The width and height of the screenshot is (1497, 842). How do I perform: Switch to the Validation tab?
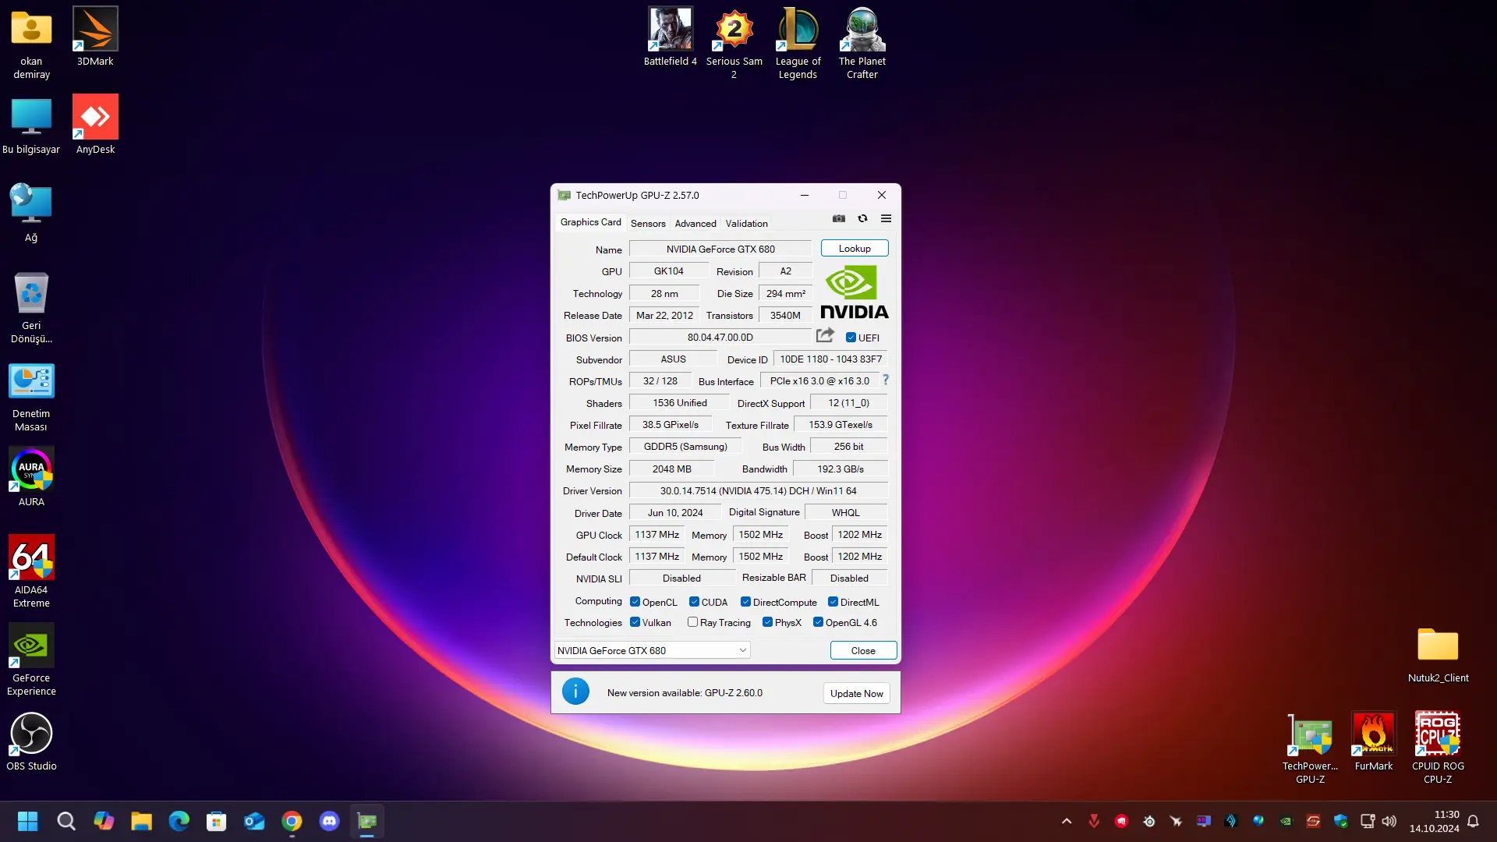pyautogui.click(x=746, y=223)
